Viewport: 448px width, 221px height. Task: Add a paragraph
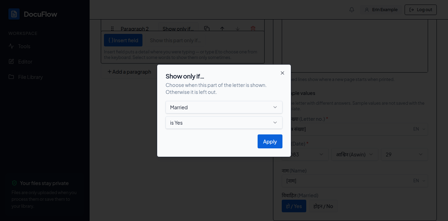[x=129, y=72]
